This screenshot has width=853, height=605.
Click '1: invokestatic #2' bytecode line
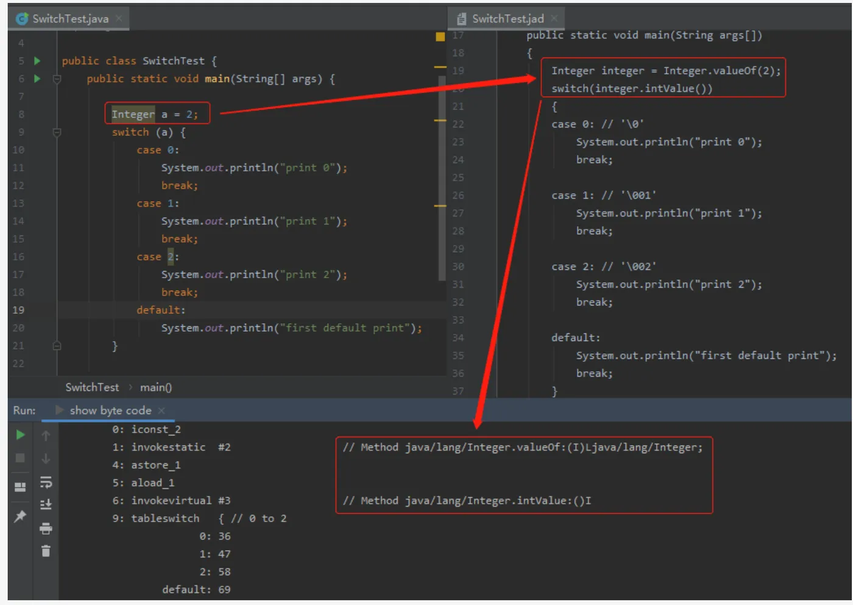172,447
